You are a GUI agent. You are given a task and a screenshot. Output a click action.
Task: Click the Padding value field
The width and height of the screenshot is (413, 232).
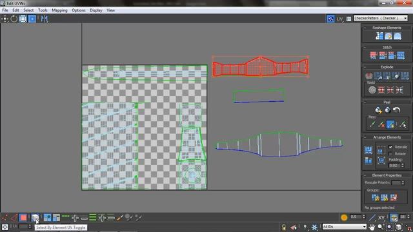click(394, 165)
